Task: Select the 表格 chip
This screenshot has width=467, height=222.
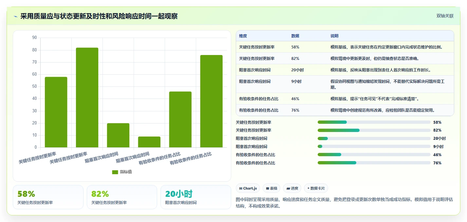Action: (x=271, y=188)
